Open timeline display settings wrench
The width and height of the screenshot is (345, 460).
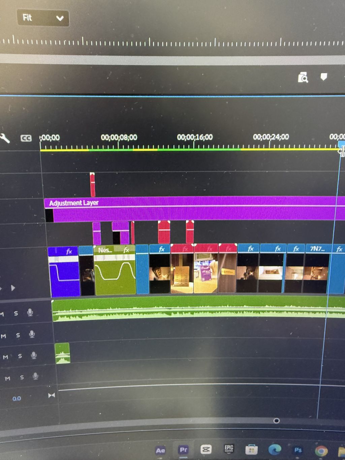click(x=5, y=138)
